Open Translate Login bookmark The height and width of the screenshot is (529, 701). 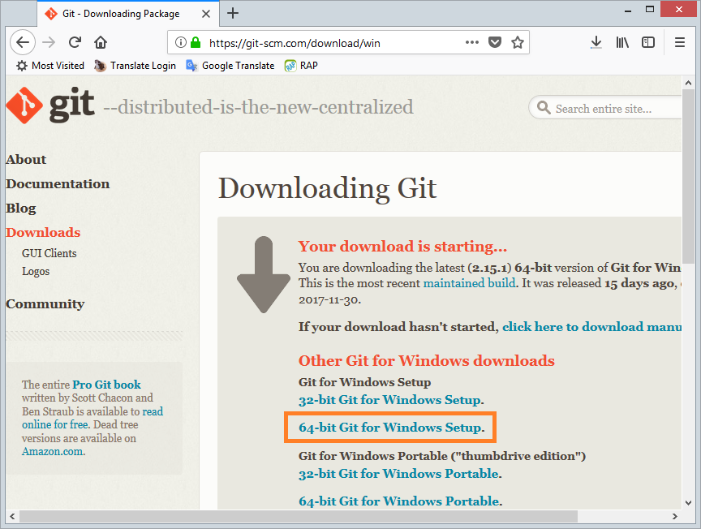click(135, 66)
